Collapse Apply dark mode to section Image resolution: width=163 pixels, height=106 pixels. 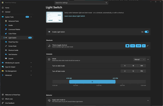(x=148, y=101)
